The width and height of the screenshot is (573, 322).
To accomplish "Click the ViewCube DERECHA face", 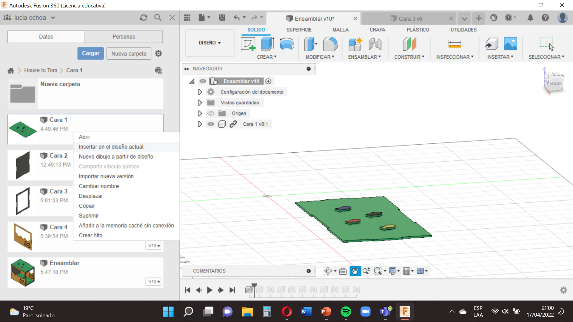I will [556, 84].
